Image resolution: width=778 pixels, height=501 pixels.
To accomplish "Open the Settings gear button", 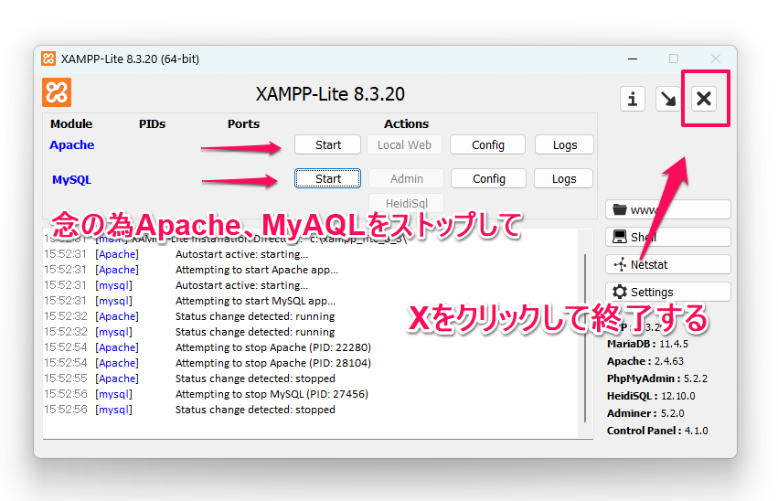I will 668,292.
